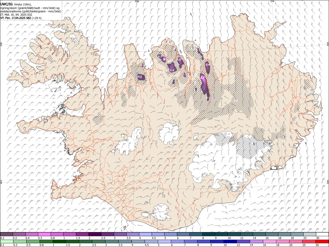Click the 20W longitude label at top
The height and width of the screenshot is (247, 329).
[x=137, y=1]
